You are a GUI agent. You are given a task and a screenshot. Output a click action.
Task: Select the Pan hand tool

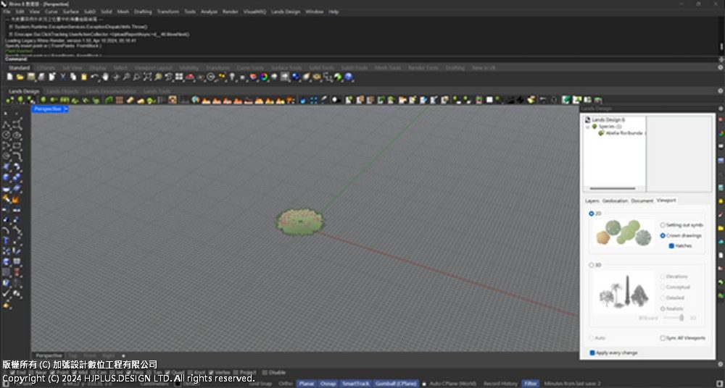105,77
